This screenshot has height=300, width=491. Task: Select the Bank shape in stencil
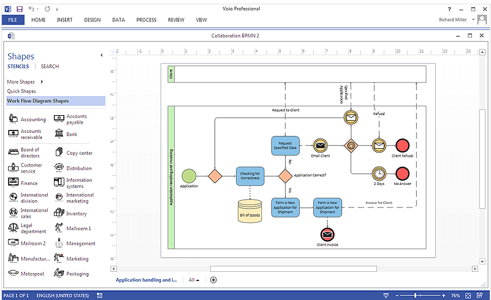(x=59, y=134)
